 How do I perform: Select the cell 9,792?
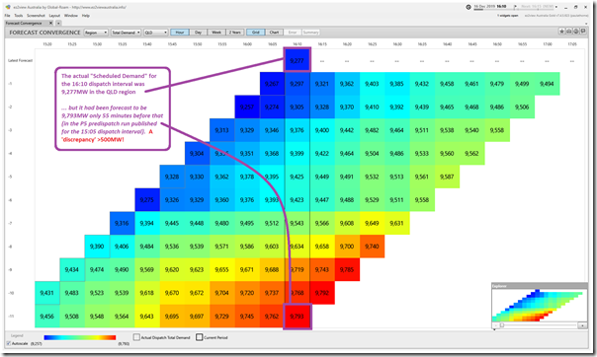point(322,293)
